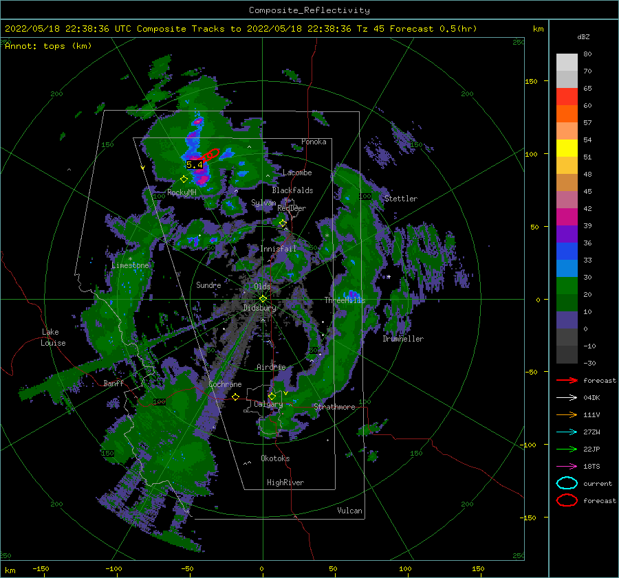
Task: Click the radar-center diamond near Didsbury
Action: click(263, 299)
